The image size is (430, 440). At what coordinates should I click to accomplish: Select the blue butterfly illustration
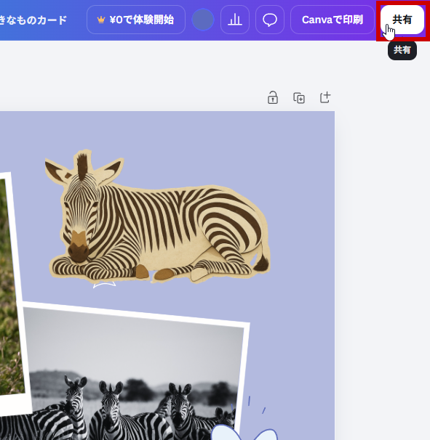243,431
